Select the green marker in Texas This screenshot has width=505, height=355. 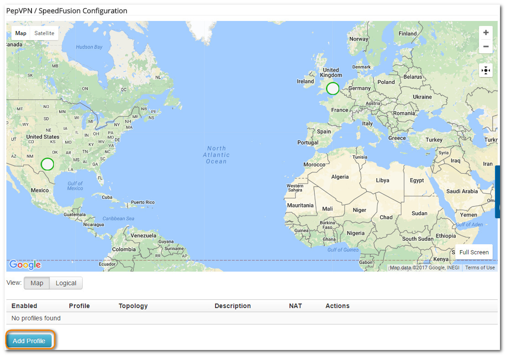47,164
